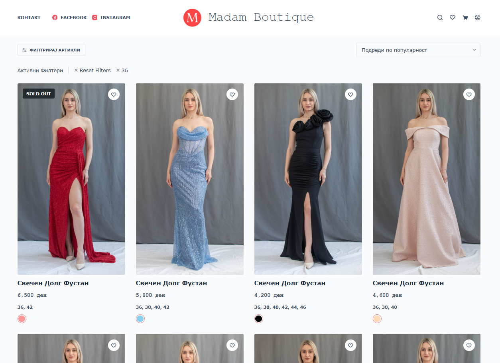The width and height of the screenshot is (500, 363).
Task: Go to the FACEBOOK menu link
Action: 73,18
